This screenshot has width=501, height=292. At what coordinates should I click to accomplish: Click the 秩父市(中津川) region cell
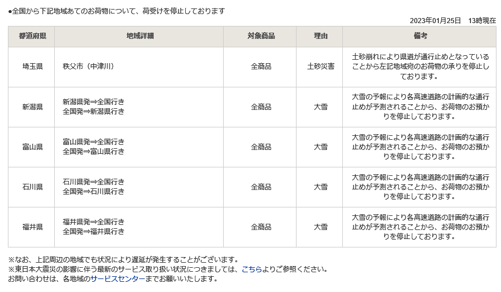pos(139,67)
